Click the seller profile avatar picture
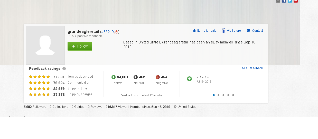This screenshot has height=139, width=318. (45, 45)
